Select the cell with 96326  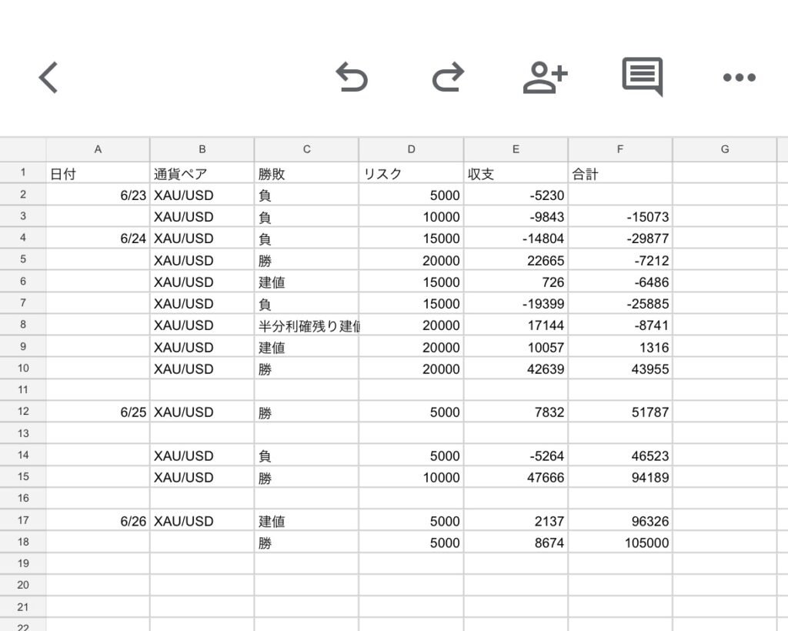(620, 521)
